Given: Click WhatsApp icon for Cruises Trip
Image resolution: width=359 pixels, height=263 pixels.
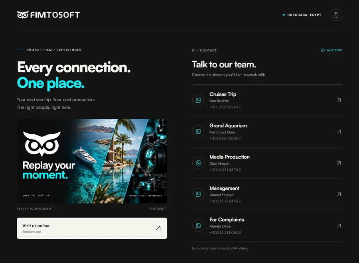Looking at the screenshot, I should 198,100.
